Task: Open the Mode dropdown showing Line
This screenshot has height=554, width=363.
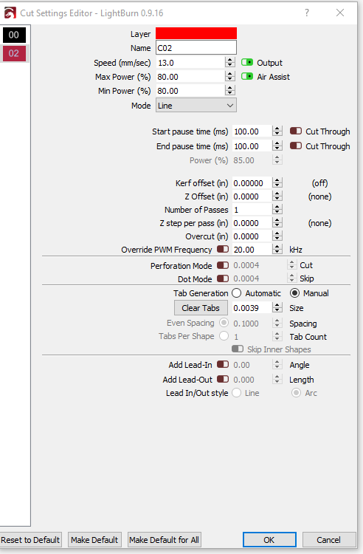Action: (196, 106)
